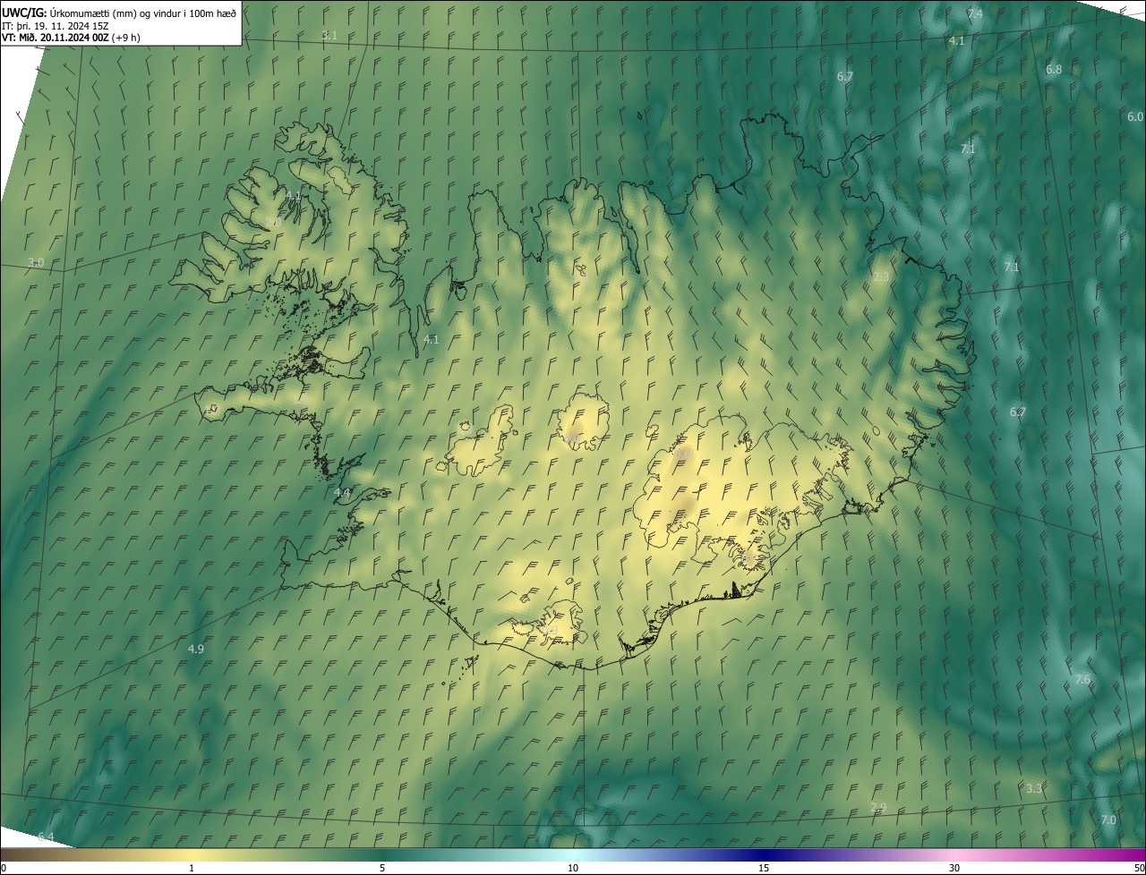1146x875 pixels.
Task: Click the '0' tick on the color scale
Action: coord(4,869)
